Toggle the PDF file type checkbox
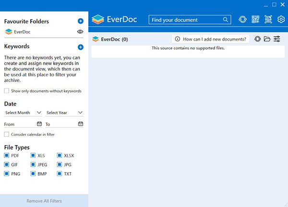The height and width of the screenshot is (207, 288). [7, 155]
